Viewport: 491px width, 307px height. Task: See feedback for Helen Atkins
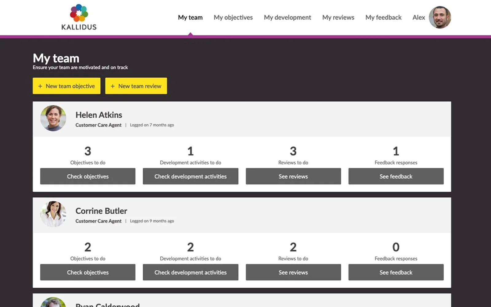(396, 176)
